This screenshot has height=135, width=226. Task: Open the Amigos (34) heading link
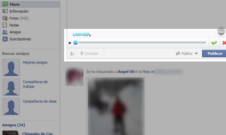click(14, 125)
